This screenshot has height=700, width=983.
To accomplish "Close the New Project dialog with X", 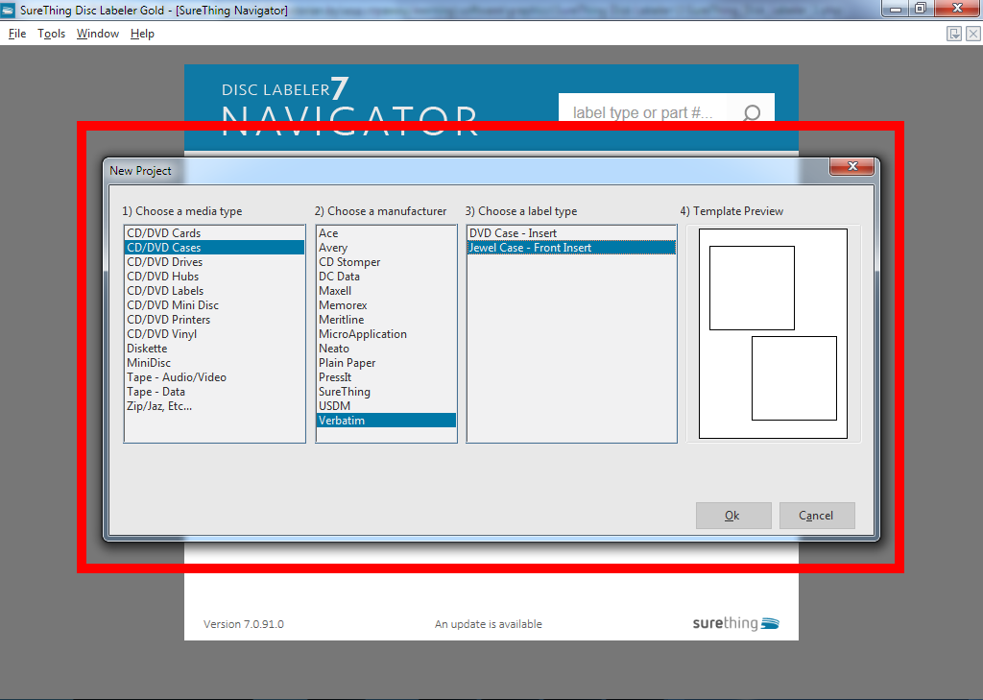I will coord(851,168).
